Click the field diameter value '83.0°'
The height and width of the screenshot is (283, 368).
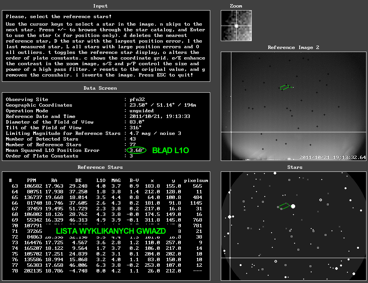pos(137,122)
